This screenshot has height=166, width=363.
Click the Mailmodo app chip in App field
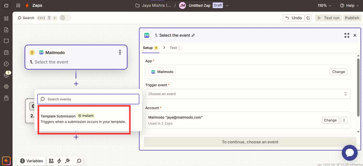tap(162, 72)
